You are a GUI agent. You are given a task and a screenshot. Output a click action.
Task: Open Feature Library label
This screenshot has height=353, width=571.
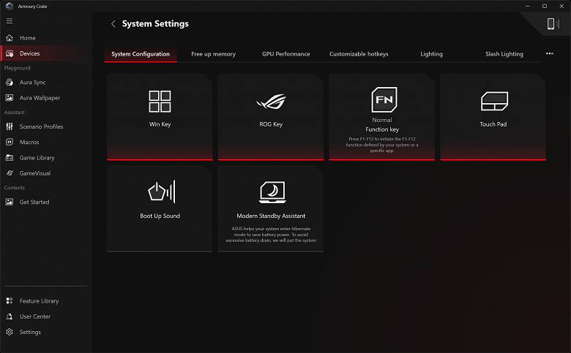pos(39,301)
